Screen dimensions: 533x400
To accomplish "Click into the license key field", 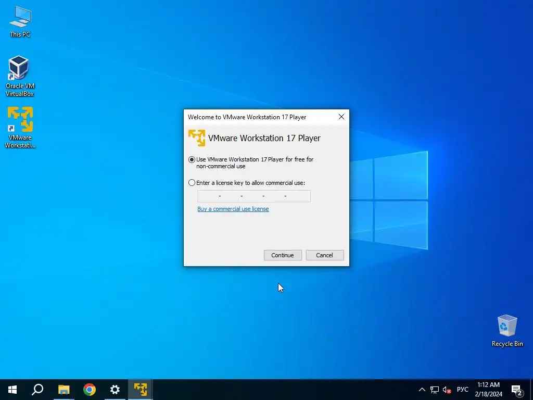I will tap(254, 196).
